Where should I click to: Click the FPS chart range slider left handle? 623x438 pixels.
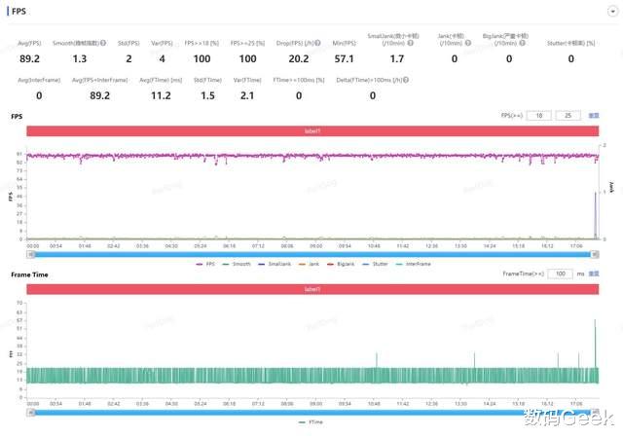31,254
